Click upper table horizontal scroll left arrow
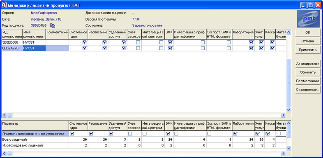The width and height of the screenshot is (323, 158). [x=5, y=115]
